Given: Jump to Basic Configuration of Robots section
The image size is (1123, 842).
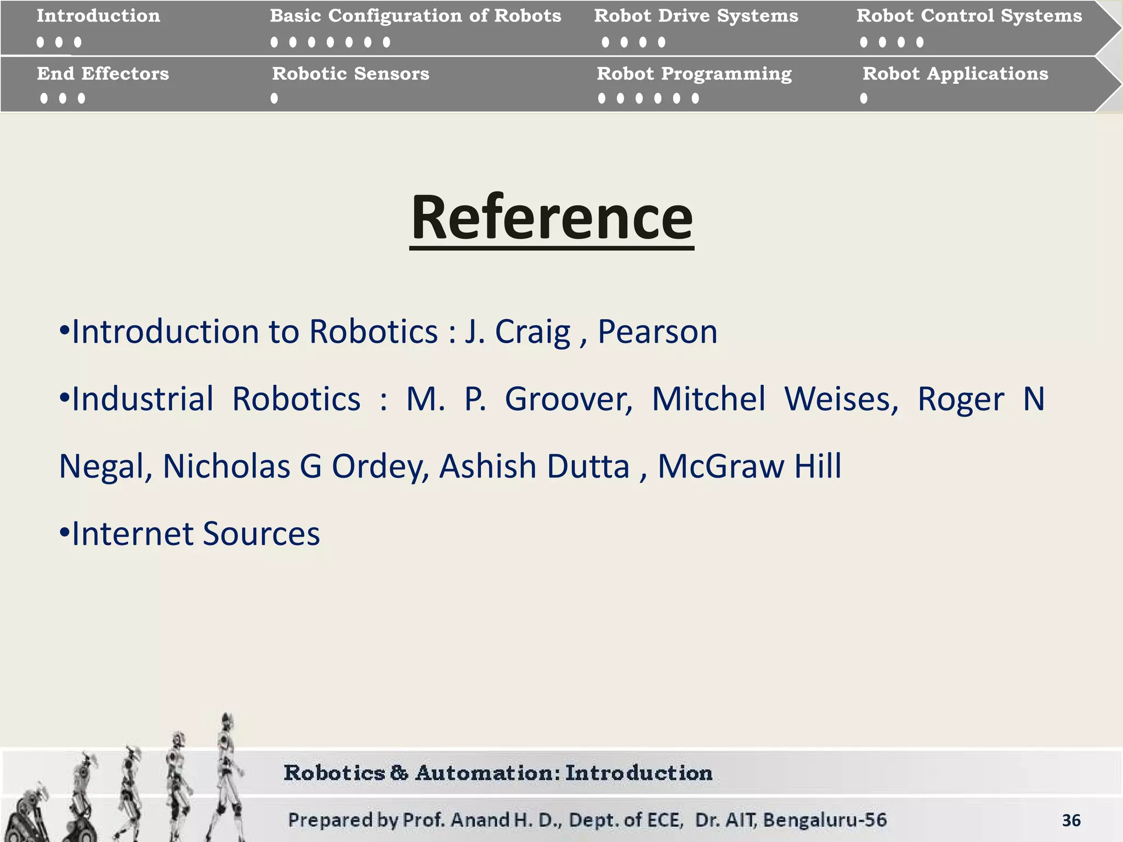Looking at the screenshot, I should click(416, 16).
